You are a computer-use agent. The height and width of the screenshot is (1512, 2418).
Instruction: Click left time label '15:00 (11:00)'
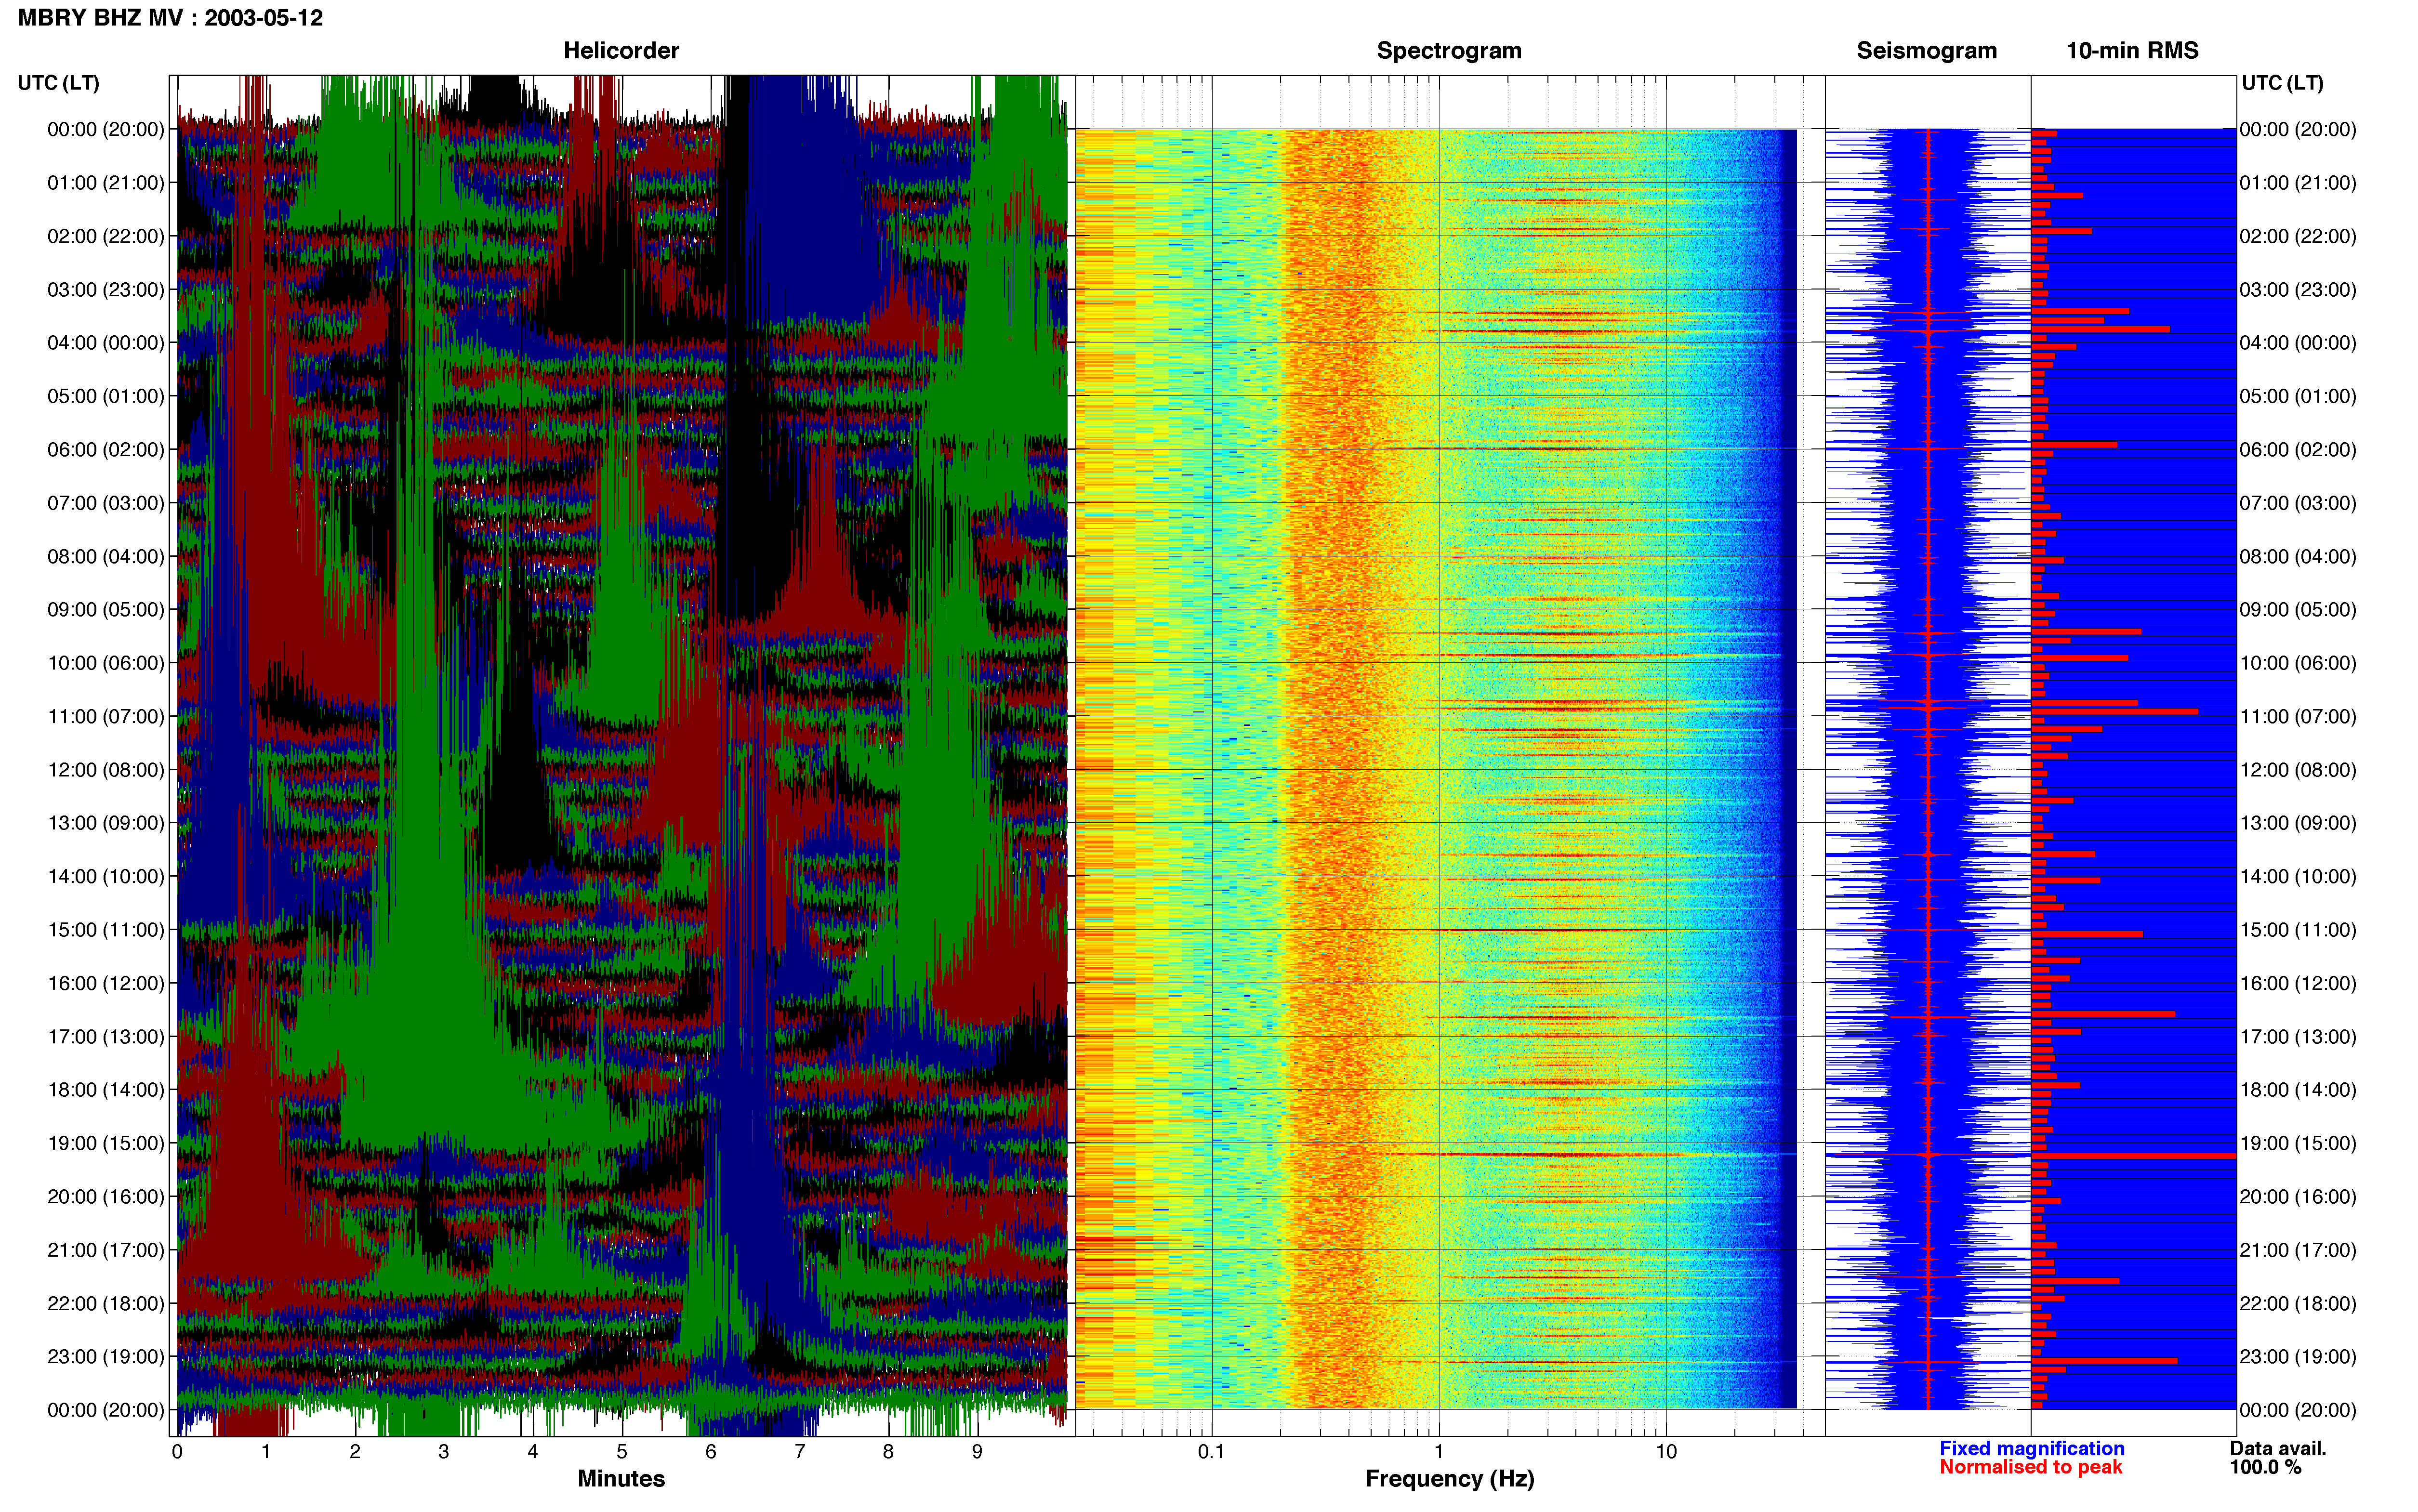106,930
